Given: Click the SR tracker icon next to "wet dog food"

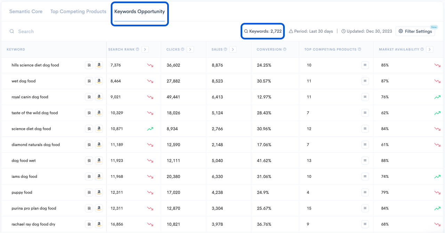Looking at the screenshot, I should coord(89,81).
